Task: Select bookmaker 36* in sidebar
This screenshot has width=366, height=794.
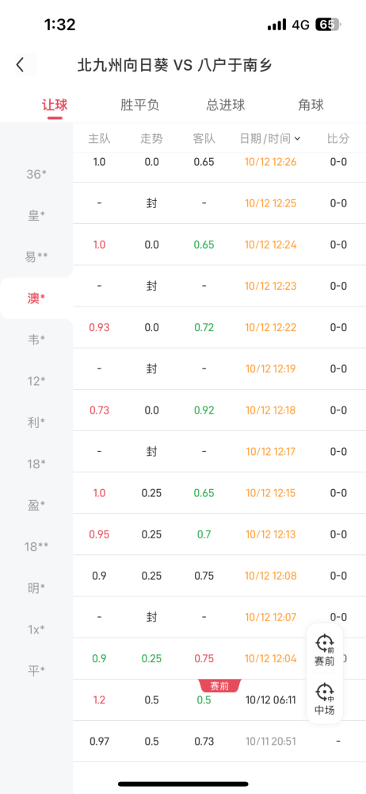Action: (36, 174)
